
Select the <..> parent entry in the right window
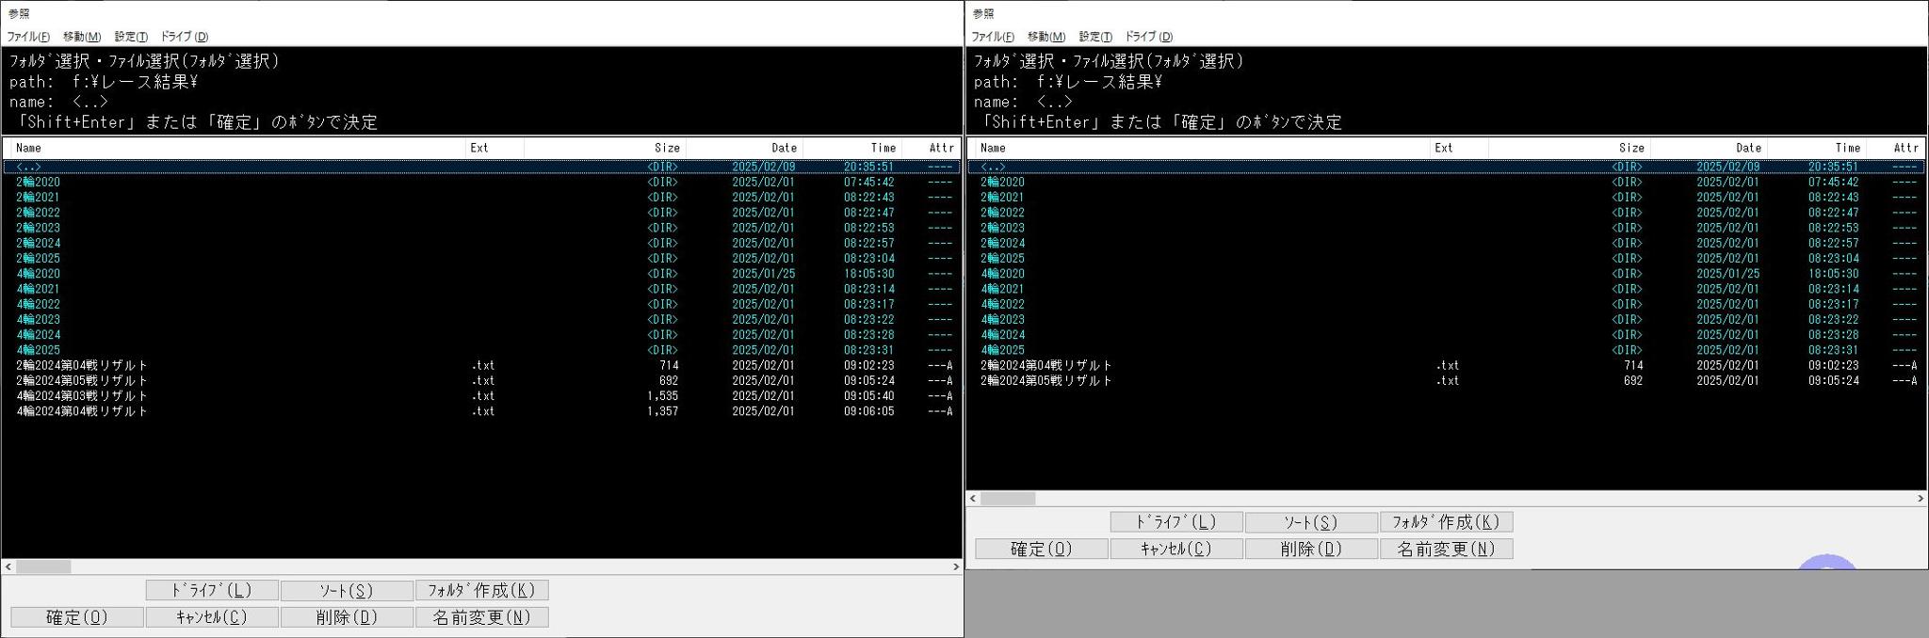[x=993, y=167]
